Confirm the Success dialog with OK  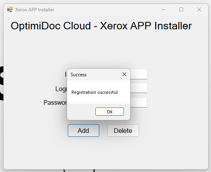coord(109,112)
